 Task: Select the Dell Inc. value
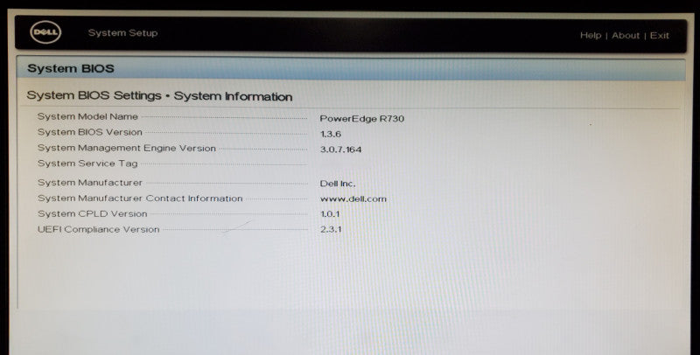[x=338, y=184]
